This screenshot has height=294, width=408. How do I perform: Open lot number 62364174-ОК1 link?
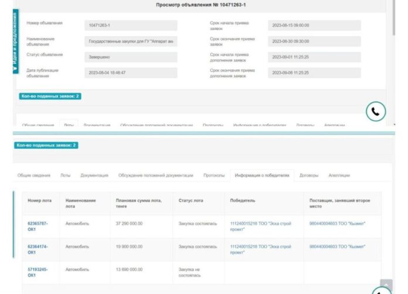(x=38, y=249)
